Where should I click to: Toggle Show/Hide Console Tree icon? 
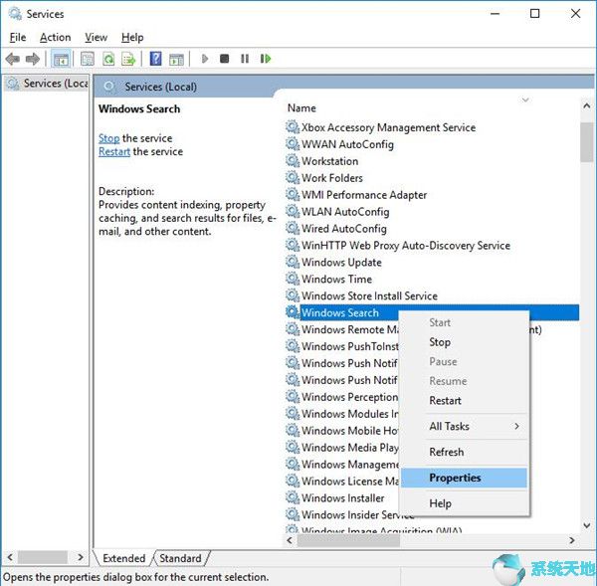coord(61,59)
